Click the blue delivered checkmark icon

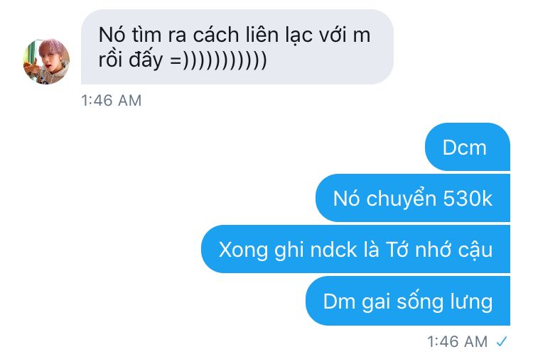click(502, 341)
